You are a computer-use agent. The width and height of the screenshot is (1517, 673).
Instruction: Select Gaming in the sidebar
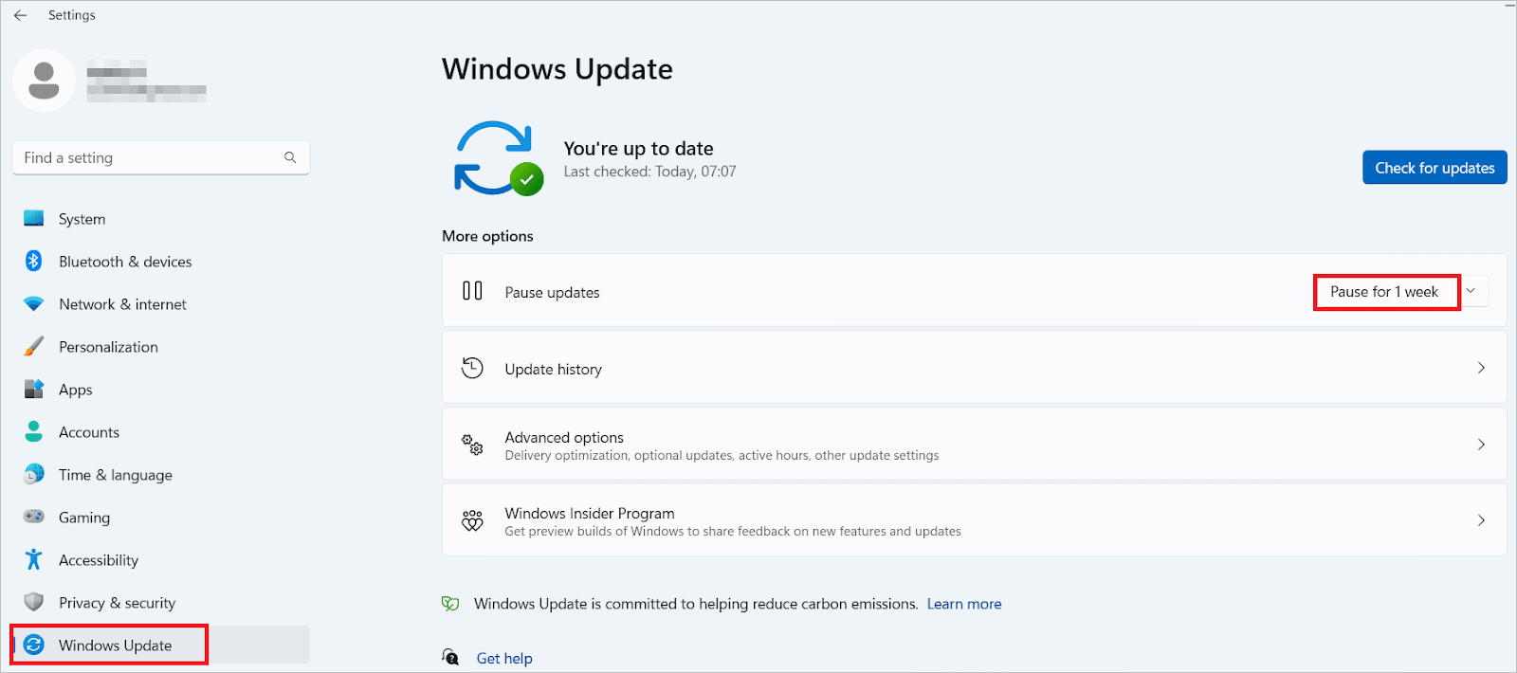tap(161, 518)
